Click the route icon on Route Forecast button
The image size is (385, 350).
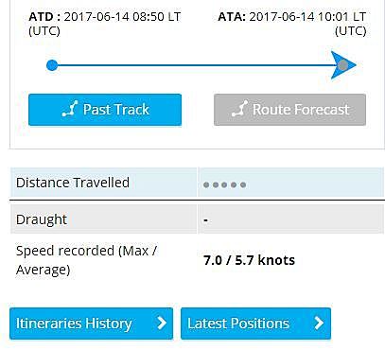(239, 109)
